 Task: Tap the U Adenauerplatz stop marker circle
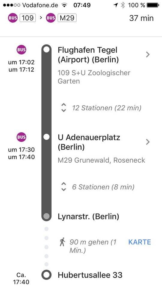[x=46, y=137]
